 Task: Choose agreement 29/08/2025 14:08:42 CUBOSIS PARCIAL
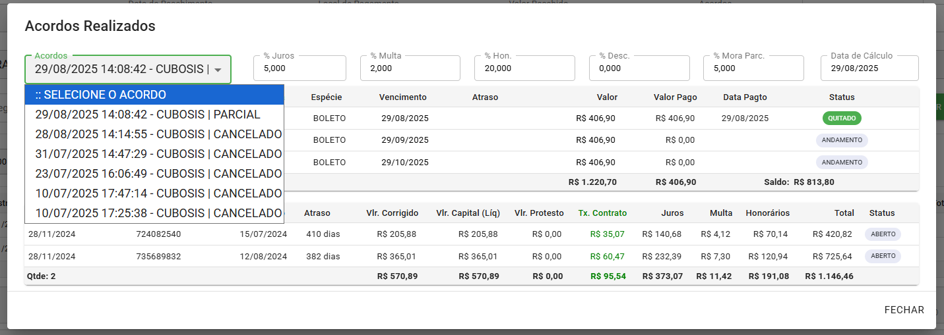154,115
